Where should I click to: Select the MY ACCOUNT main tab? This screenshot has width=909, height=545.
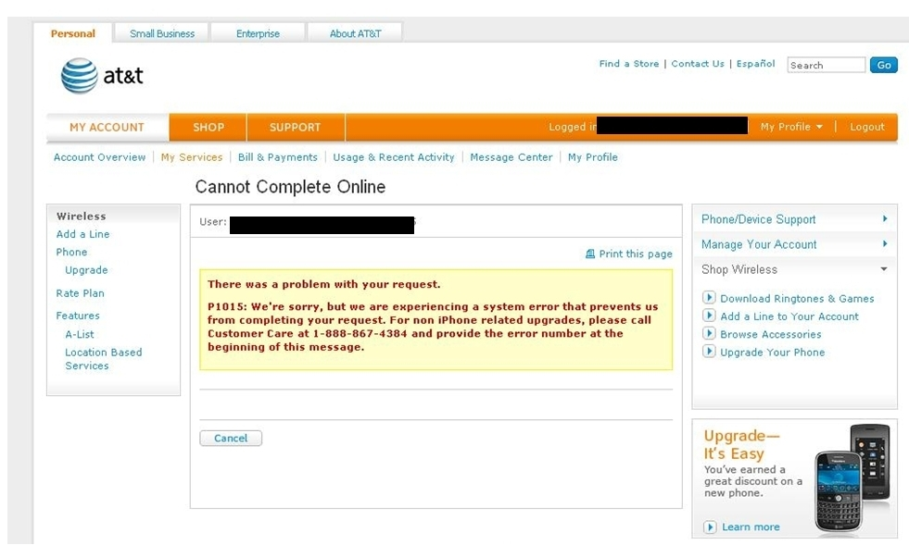coord(107,128)
